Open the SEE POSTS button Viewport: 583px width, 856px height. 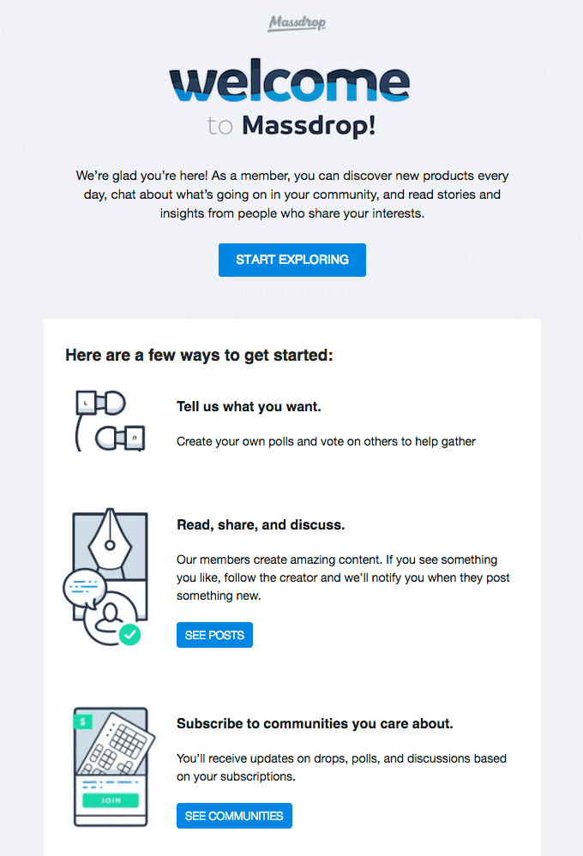point(214,635)
